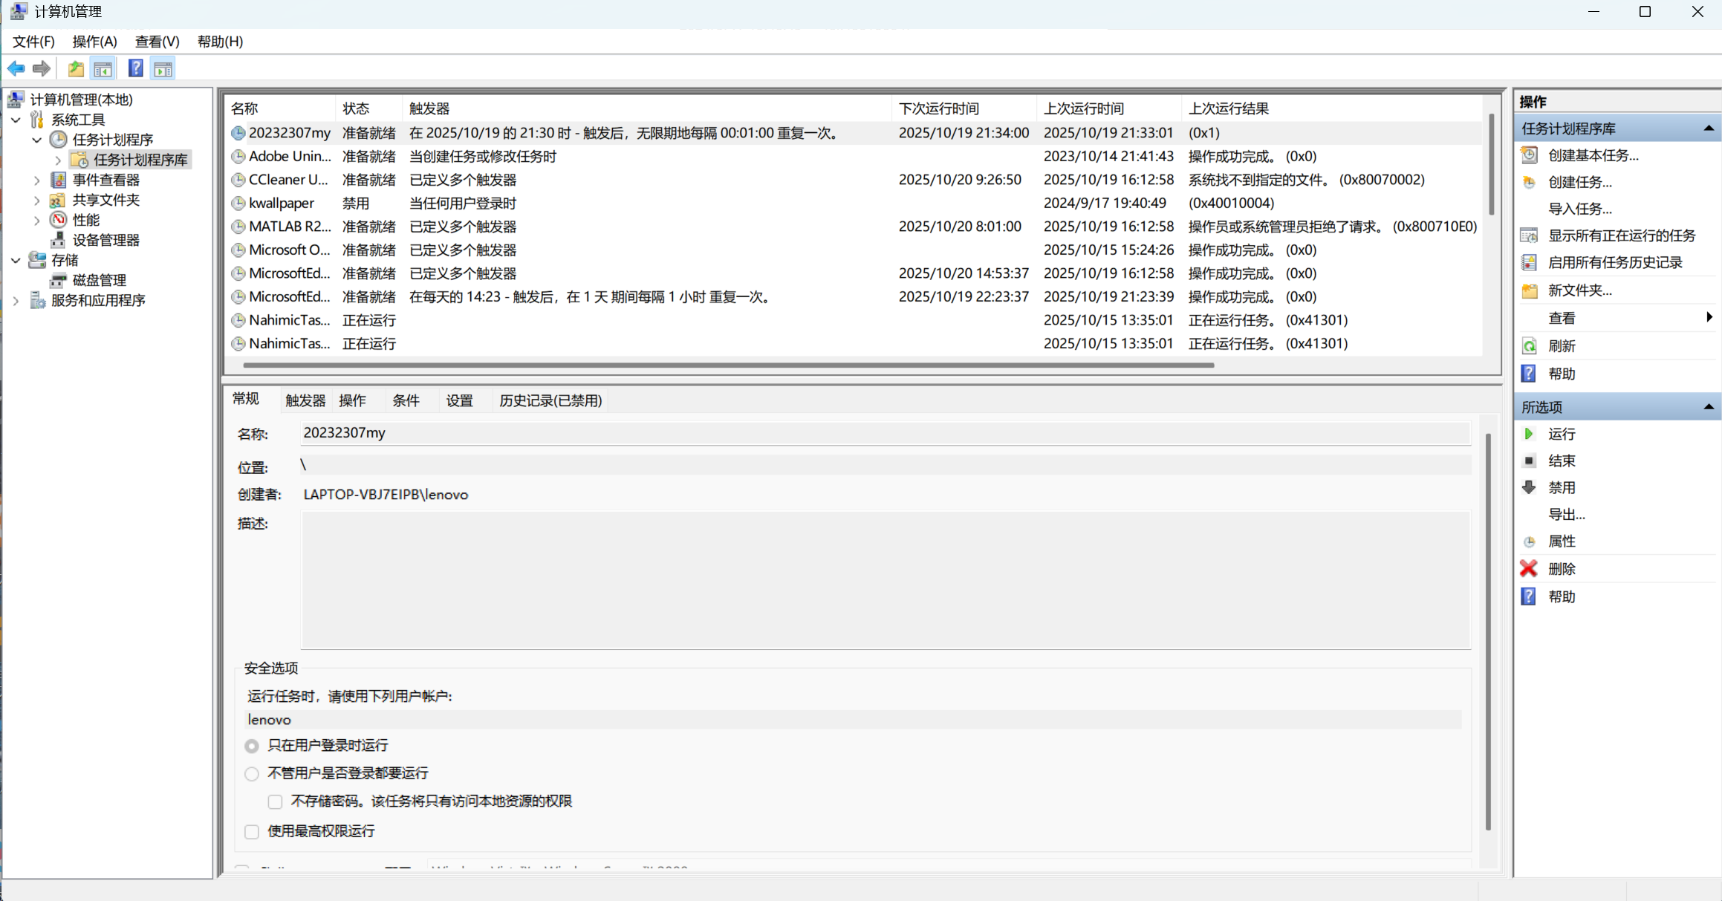Select 'run only when user logged on' radio

pyautogui.click(x=252, y=746)
